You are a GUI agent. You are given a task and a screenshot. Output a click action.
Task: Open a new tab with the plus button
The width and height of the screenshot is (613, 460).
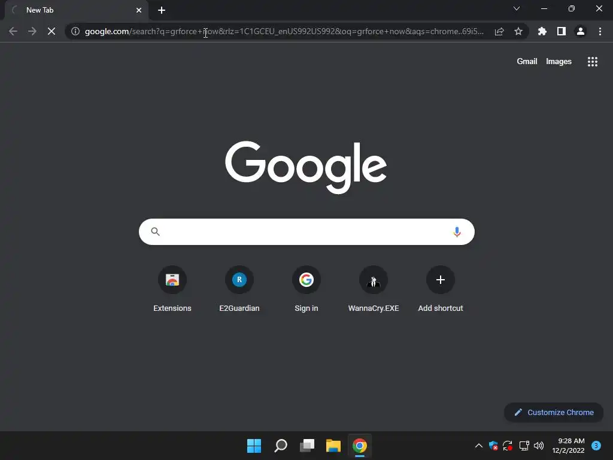pyautogui.click(x=162, y=10)
